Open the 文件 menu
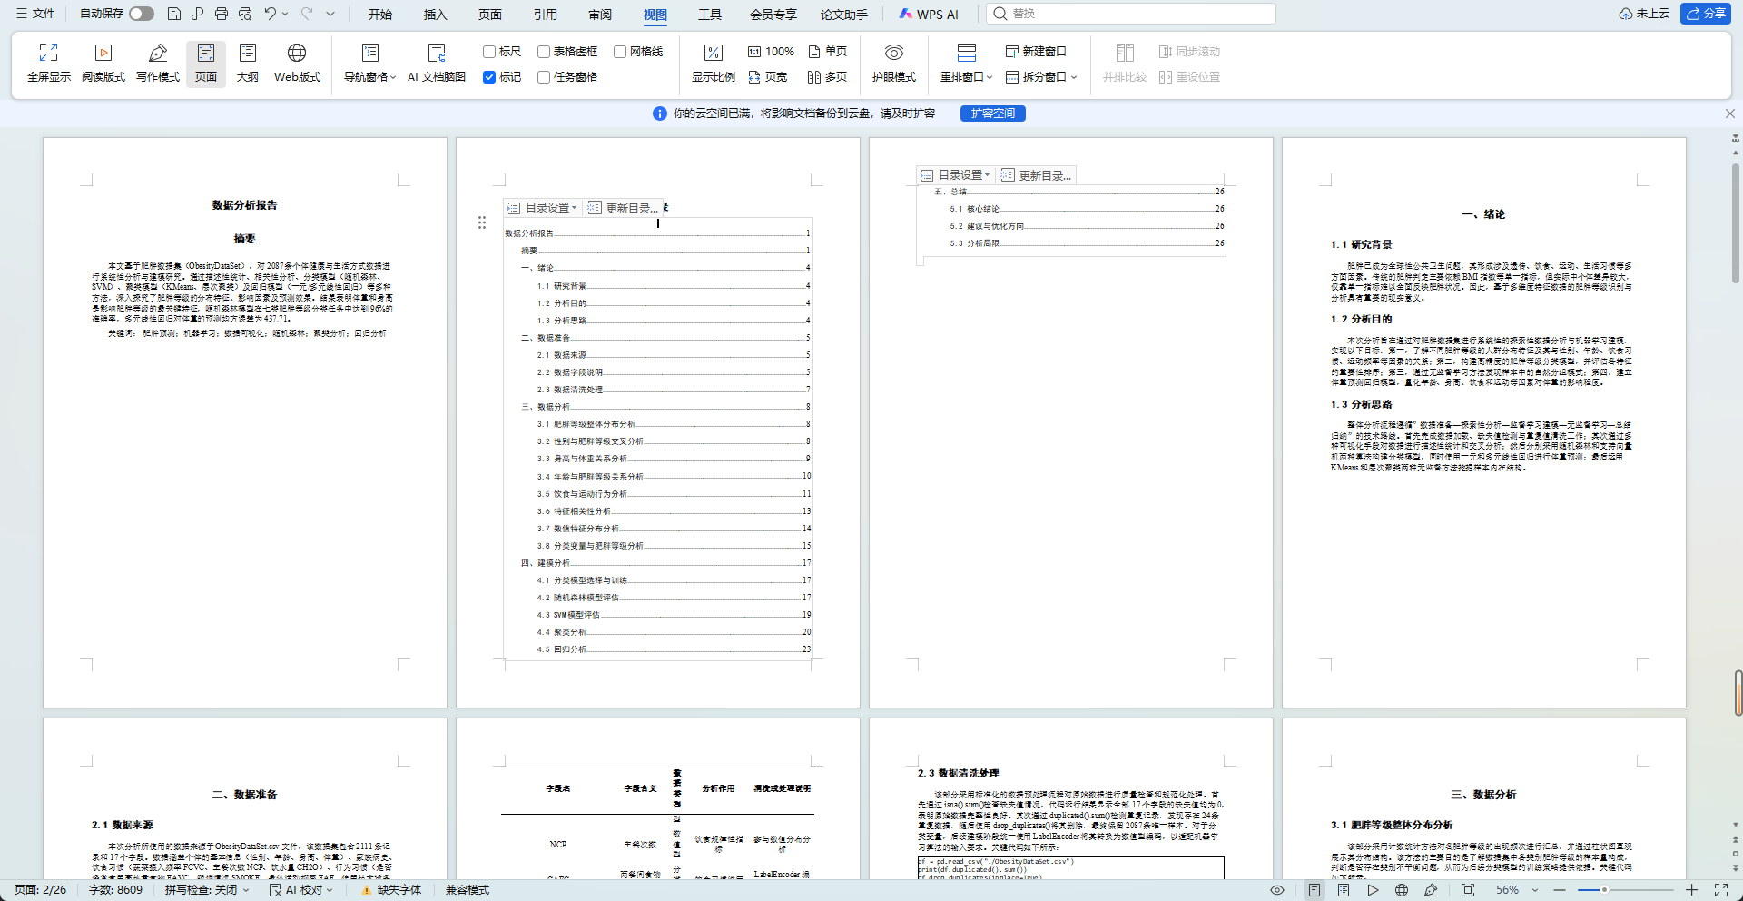 pos(35,14)
